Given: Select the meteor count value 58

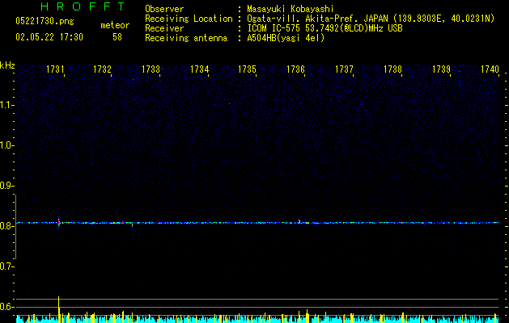Looking at the screenshot, I should [117, 37].
